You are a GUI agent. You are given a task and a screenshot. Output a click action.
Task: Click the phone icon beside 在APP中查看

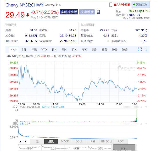(111, 5)
